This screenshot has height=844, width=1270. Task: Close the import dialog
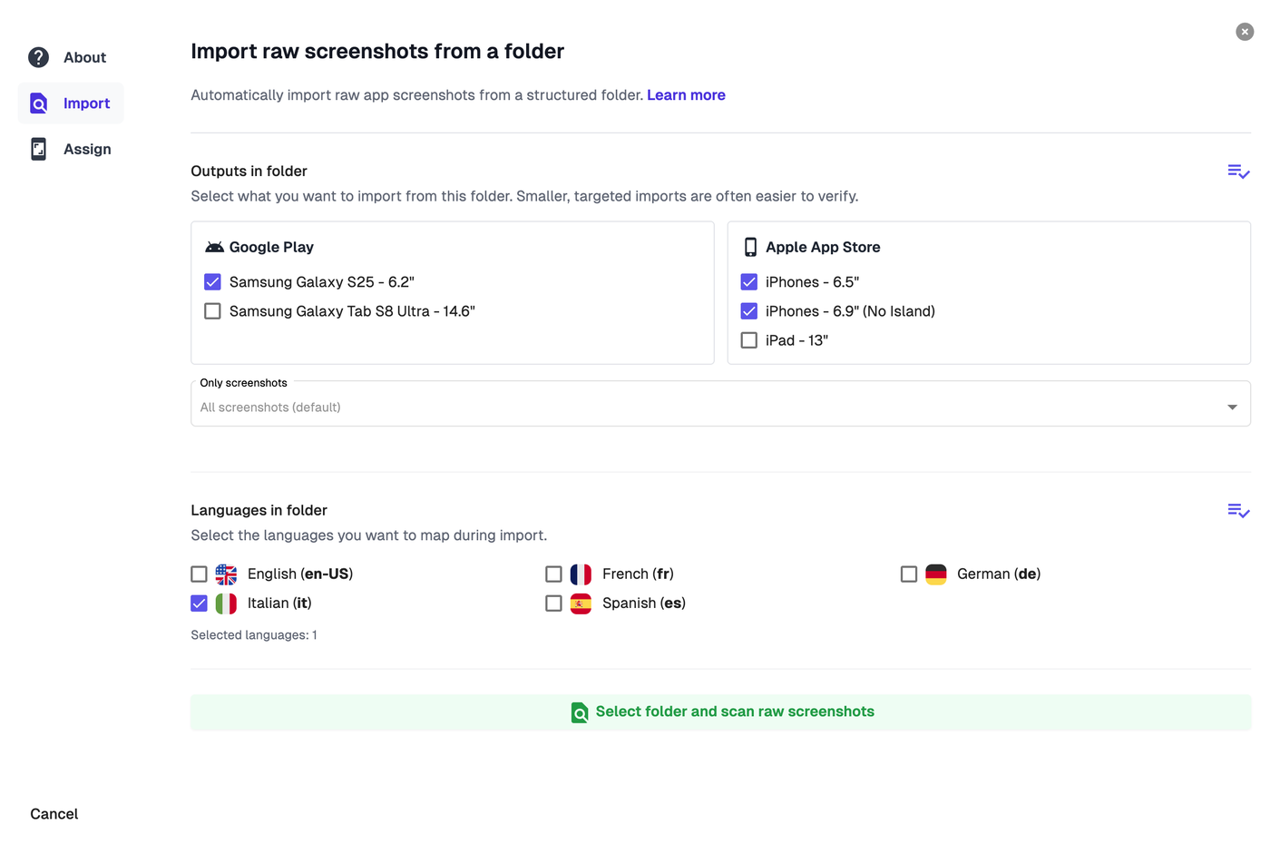click(1245, 32)
